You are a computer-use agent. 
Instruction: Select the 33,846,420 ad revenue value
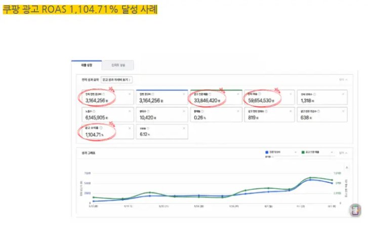207,100
